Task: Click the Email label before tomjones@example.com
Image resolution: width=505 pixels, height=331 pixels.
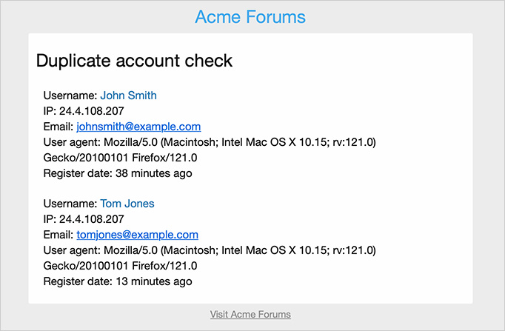Action: coord(58,235)
